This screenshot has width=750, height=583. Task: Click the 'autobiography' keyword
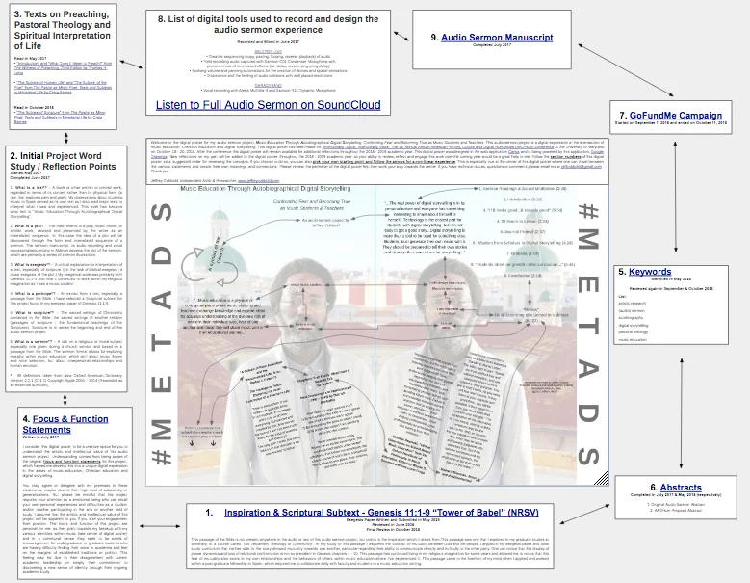point(631,317)
